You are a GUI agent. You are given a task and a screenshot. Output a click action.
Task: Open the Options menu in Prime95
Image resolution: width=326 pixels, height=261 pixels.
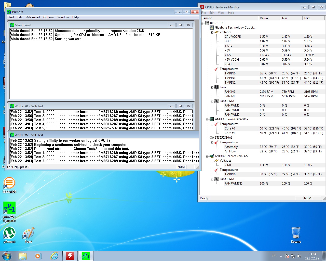click(x=49, y=17)
